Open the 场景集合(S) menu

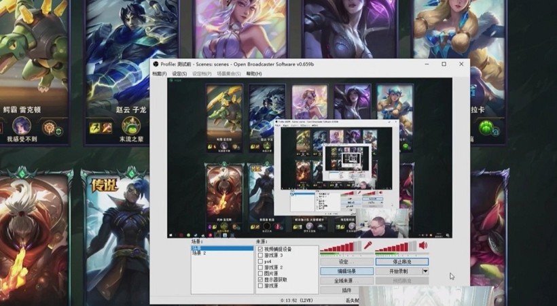[x=229, y=73]
